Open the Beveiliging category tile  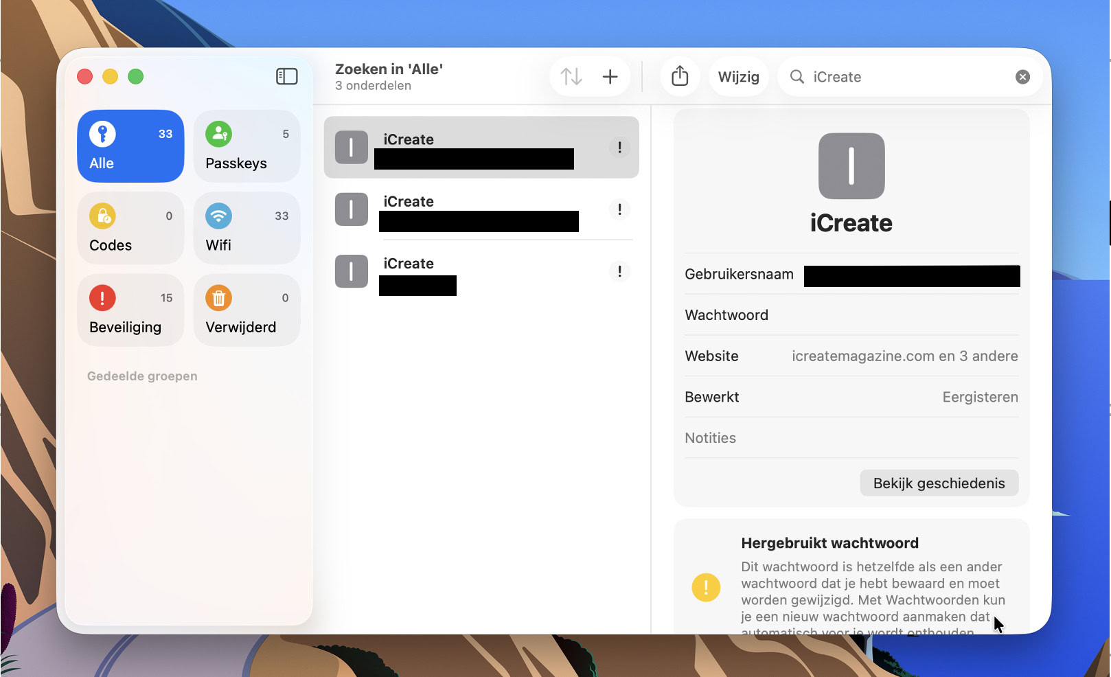pyautogui.click(x=130, y=310)
